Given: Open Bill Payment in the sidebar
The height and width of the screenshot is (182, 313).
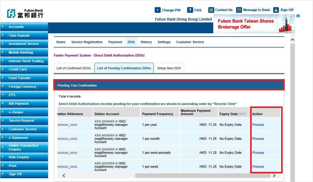Looking at the screenshot, I should pyautogui.click(x=24, y=103).
